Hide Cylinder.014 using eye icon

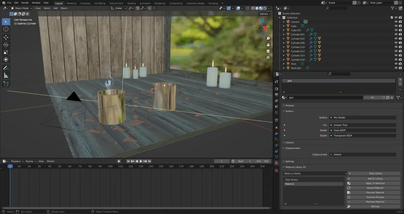coord(396,56)
